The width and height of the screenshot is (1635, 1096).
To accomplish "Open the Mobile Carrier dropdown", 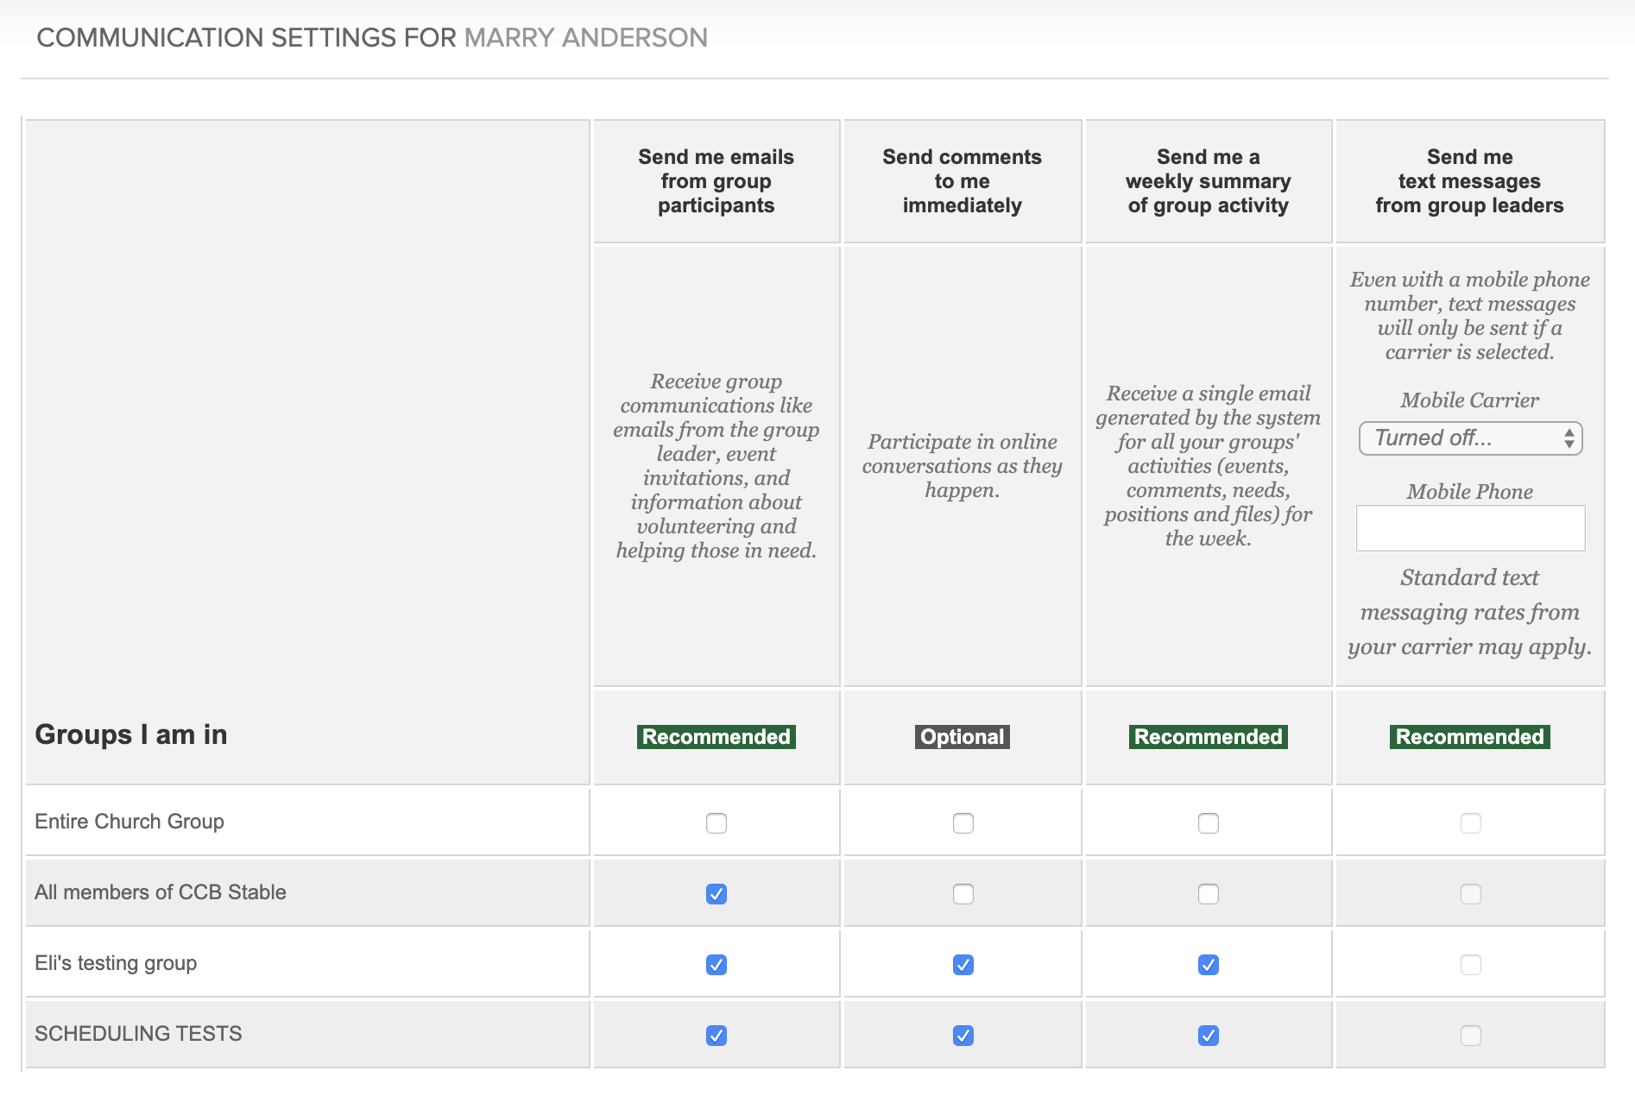I will click(1470, 438).
